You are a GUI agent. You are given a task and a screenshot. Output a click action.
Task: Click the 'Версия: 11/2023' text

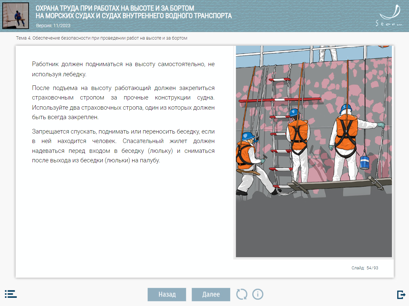[53, 26]
